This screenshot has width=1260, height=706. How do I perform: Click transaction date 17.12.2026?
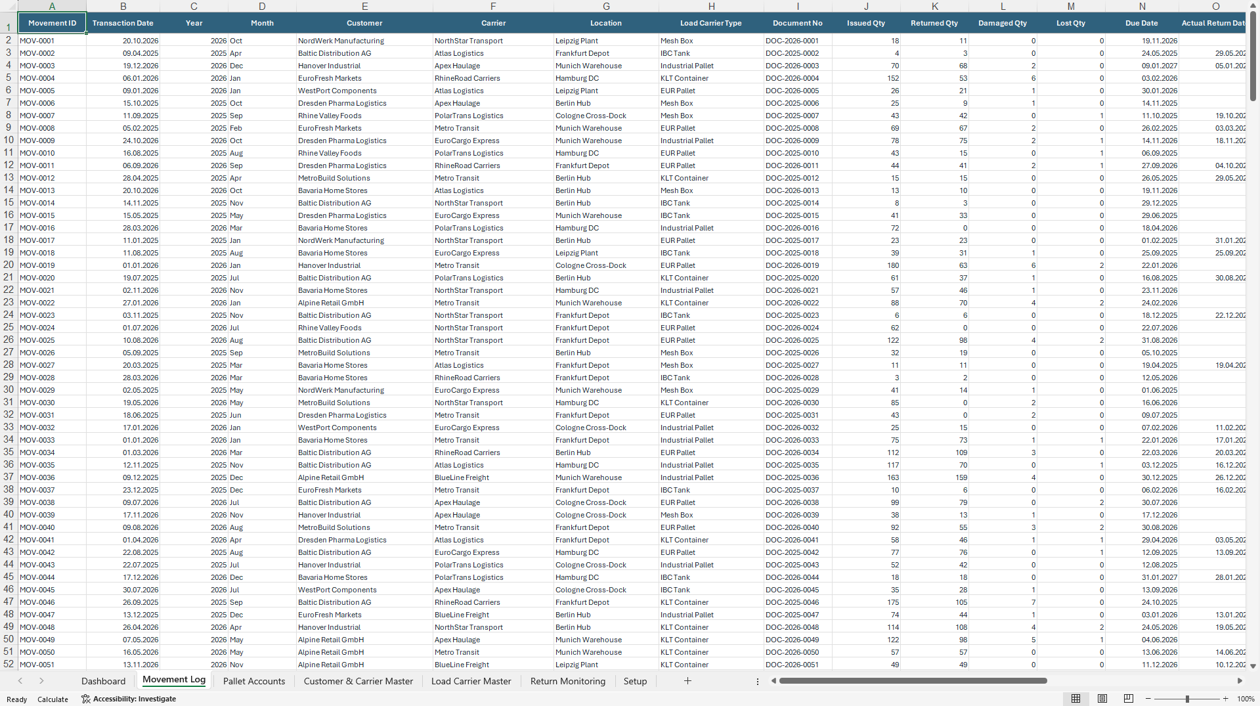click(x=123, y=577)
